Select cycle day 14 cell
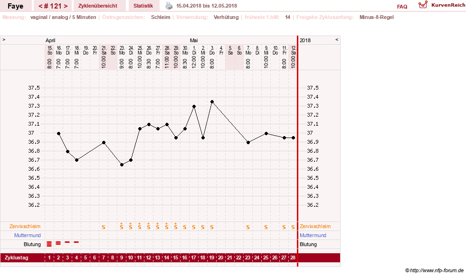This screenshot has width=466, height=276. pyautogui.click(x=167, y=258)
